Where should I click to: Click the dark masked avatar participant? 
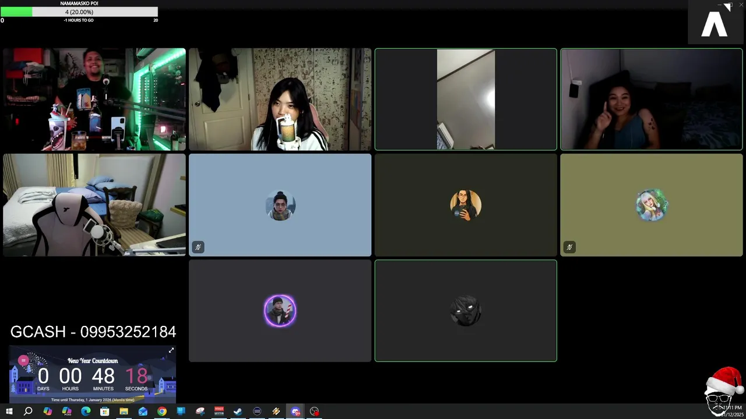coord(466,311)
